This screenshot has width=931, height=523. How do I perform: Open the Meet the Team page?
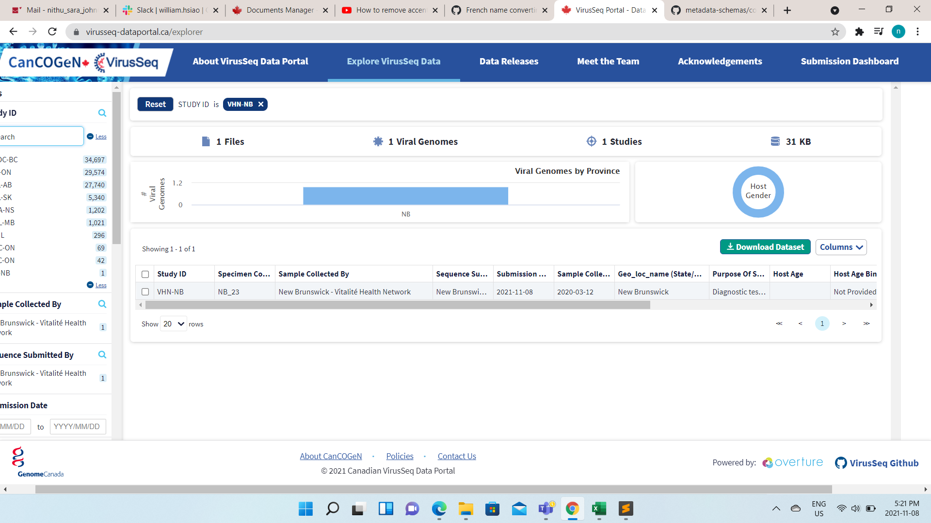pos(608,62)
